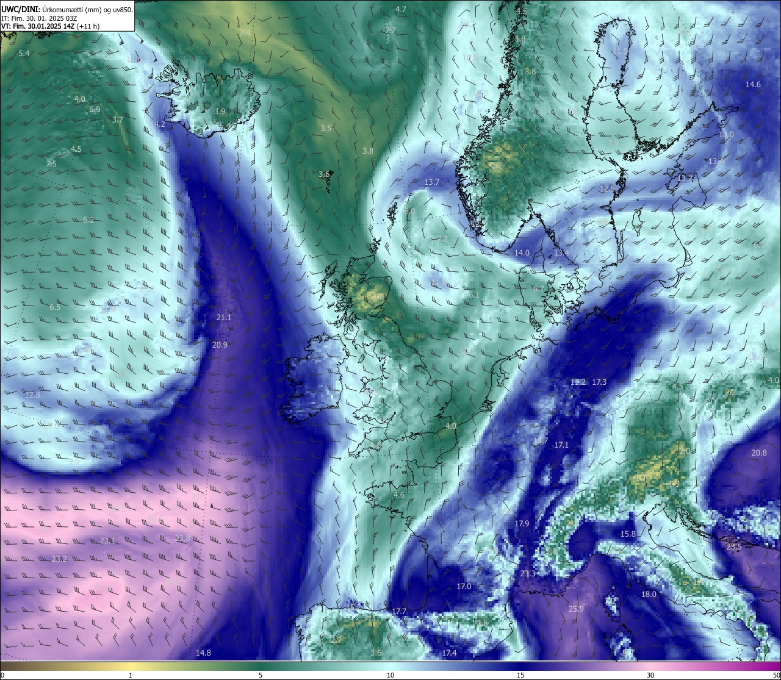Click the map value '17.0'
This screenshot has width=781, height=680.
click(464, 587)
